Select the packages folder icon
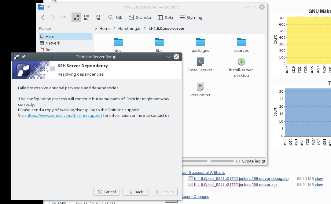 (x=200, y=42)
